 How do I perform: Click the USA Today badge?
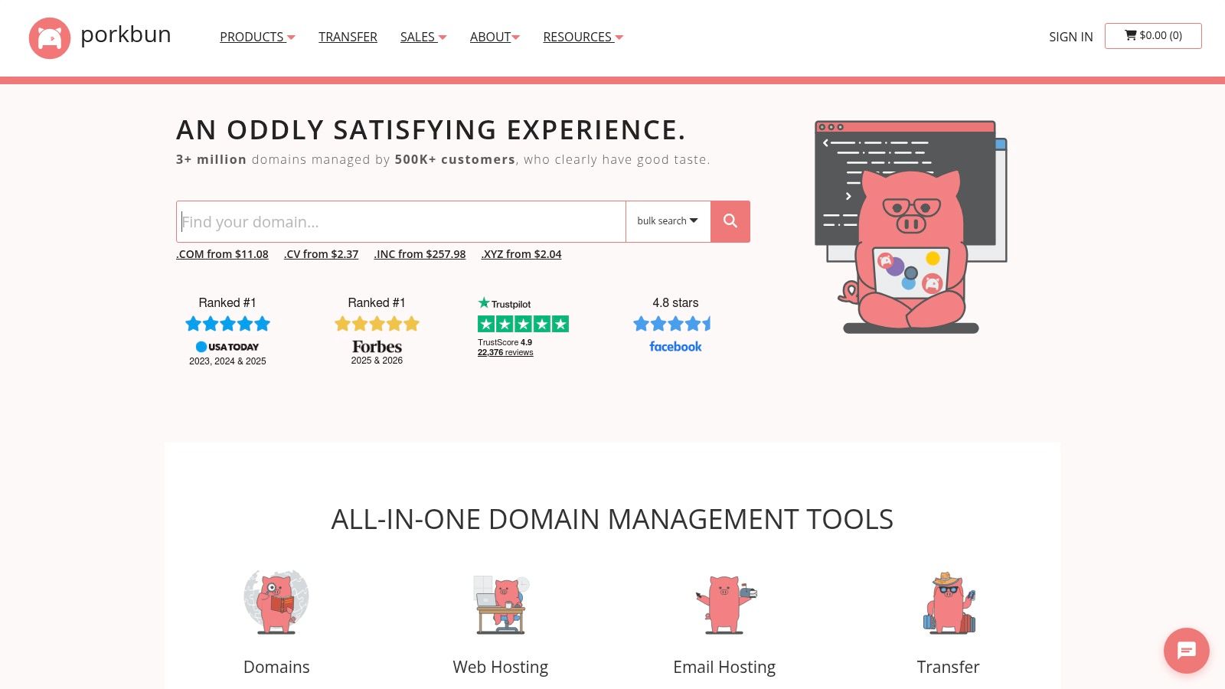click(227, 346)
